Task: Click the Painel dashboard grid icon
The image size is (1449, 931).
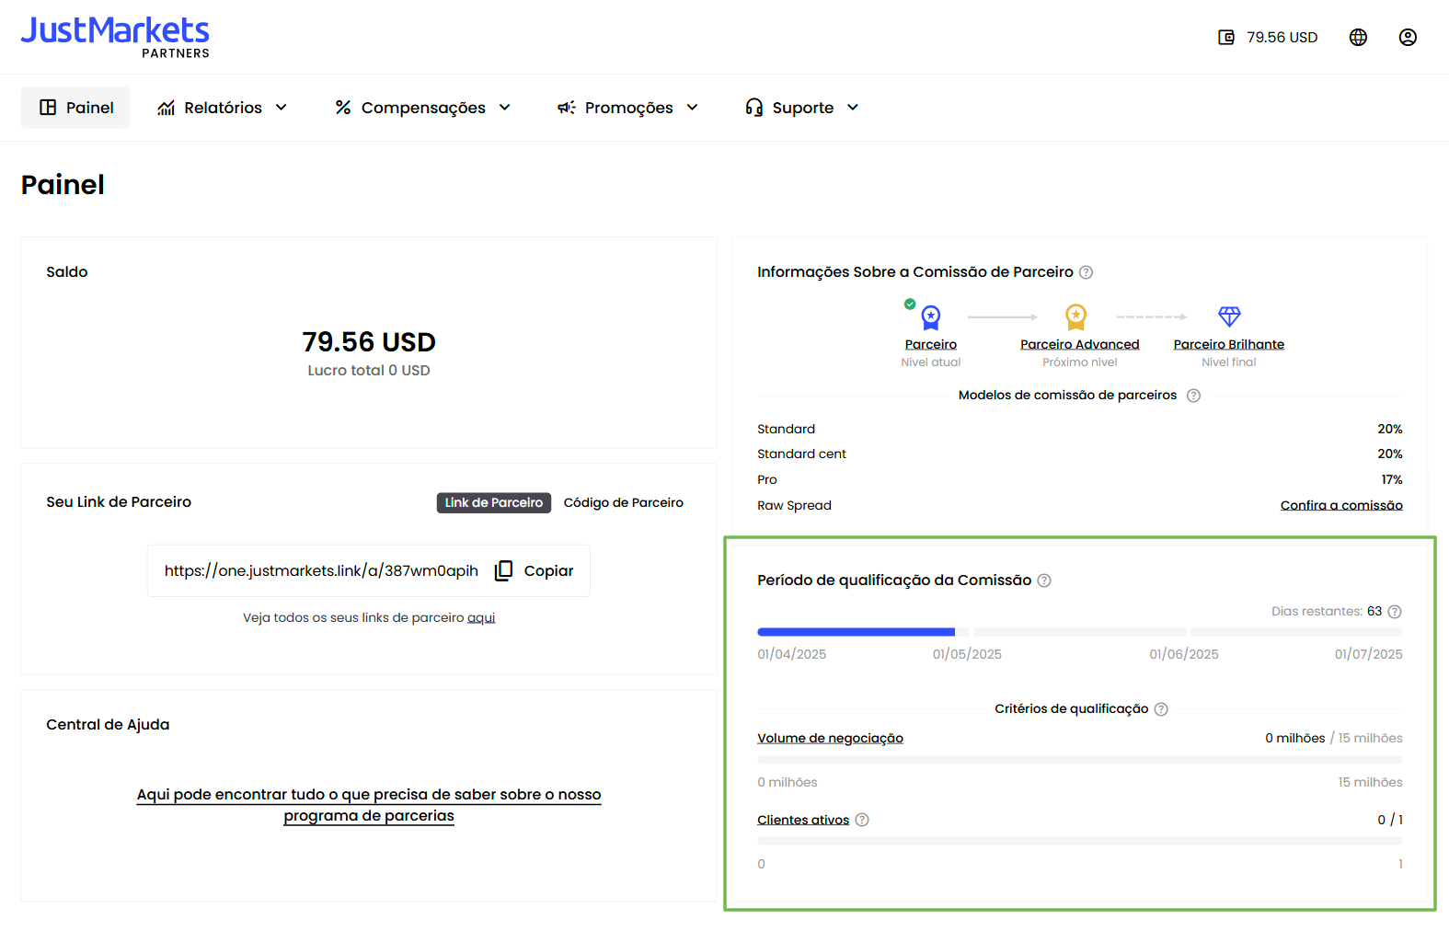Action: (48, 108)
